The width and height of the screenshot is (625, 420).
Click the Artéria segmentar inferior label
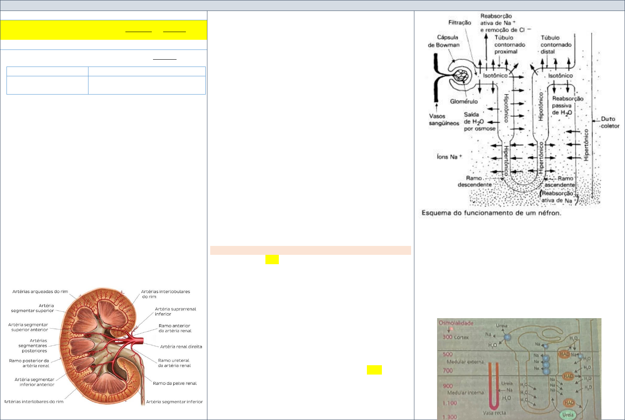pos(174,402)
